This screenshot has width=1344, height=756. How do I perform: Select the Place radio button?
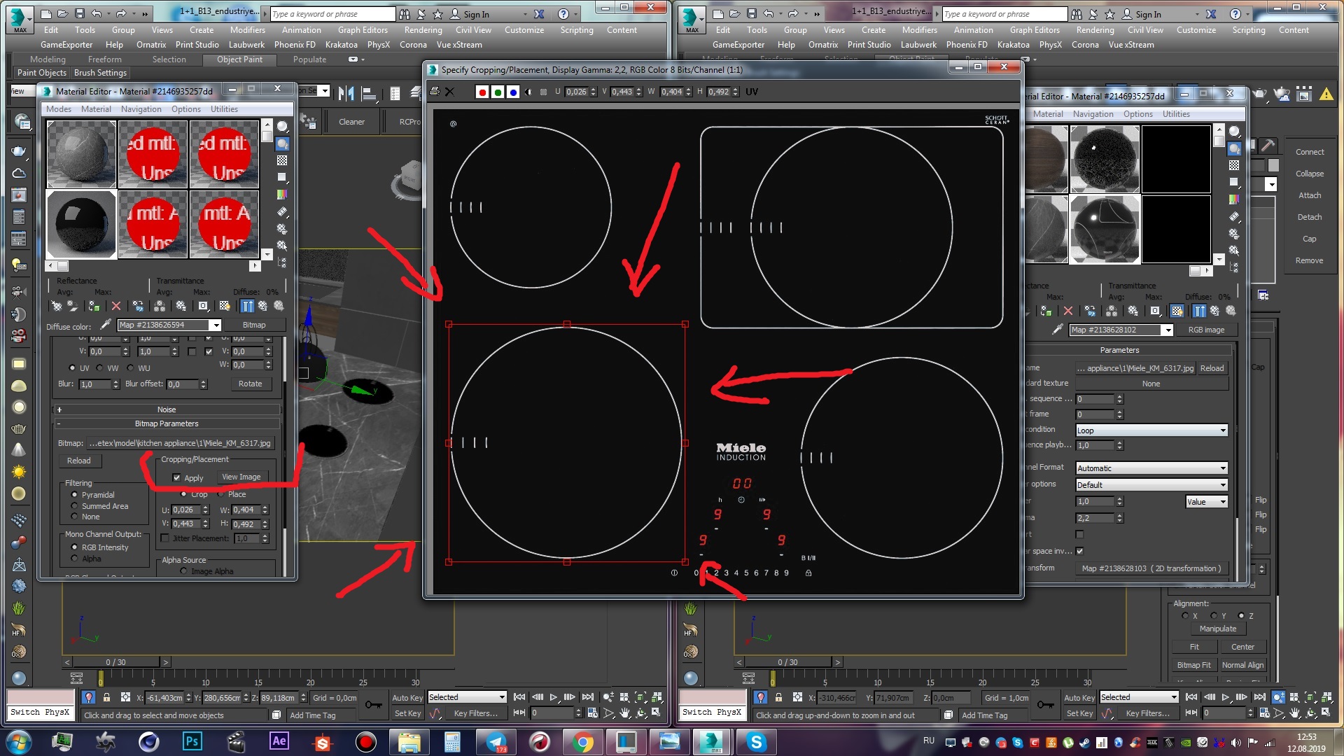(x=221, y=494)
